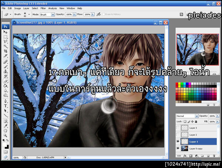Select the Paint Bucket tool
222x168 pixels.
(x=6, y=86)
